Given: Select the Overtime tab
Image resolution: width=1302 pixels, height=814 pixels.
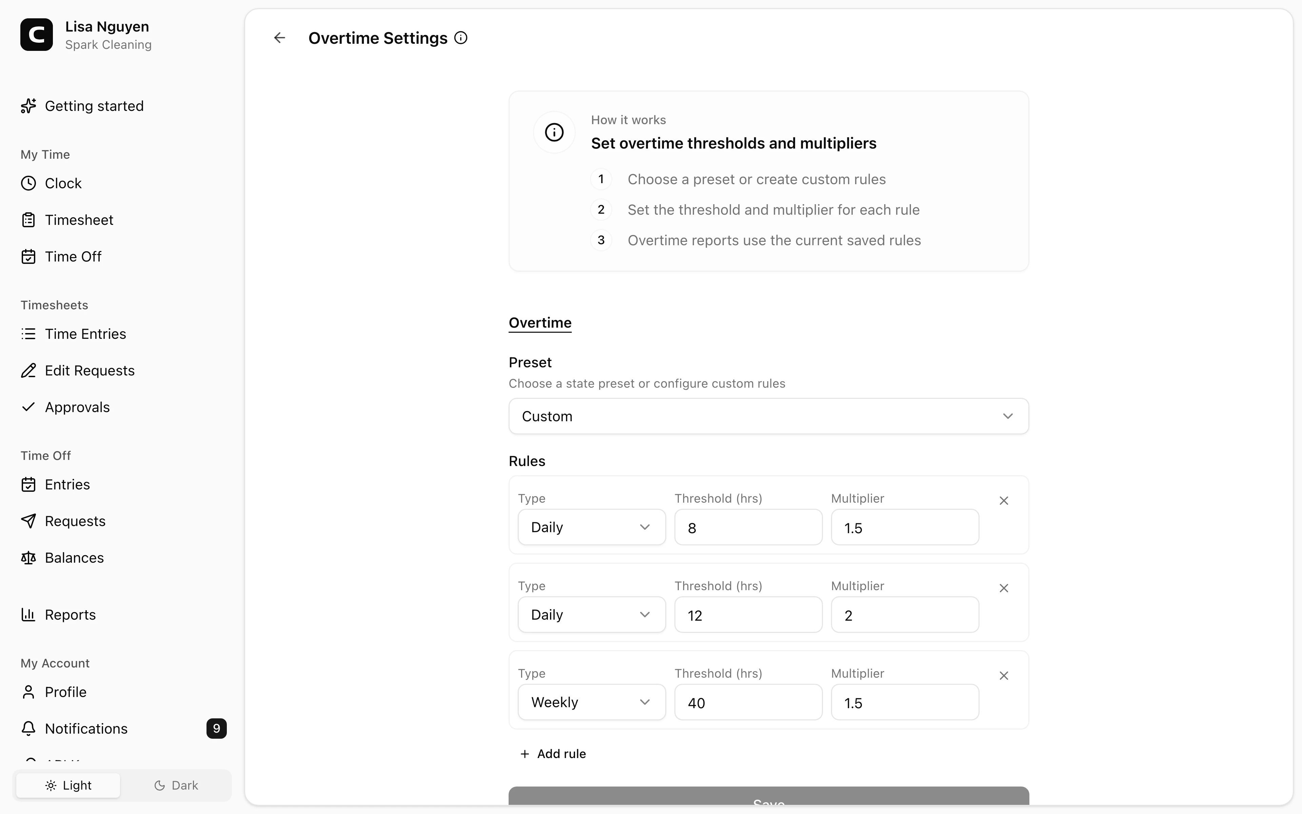Looking at the screenshot, I should tap(540, 323).
